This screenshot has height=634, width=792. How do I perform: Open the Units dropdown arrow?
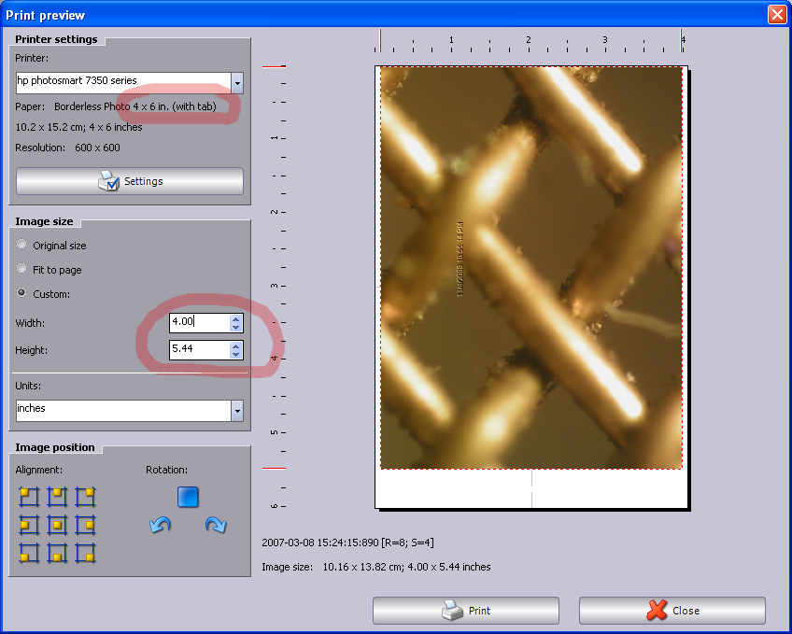(237, 411)
